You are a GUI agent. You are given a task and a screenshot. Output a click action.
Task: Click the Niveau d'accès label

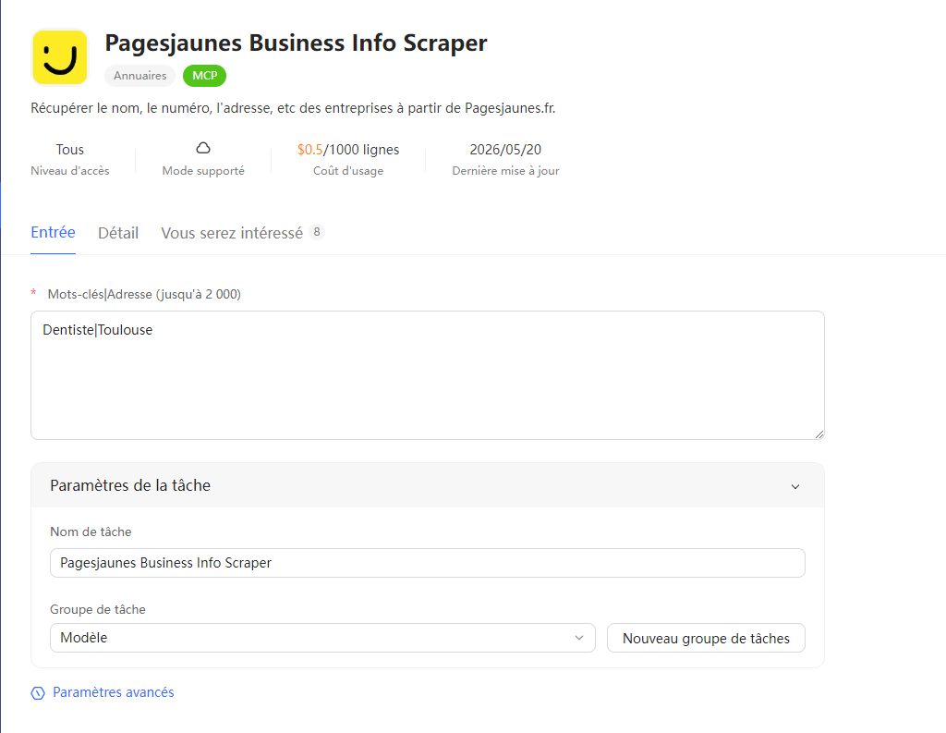pyautogui.click(x=70, y=171)
